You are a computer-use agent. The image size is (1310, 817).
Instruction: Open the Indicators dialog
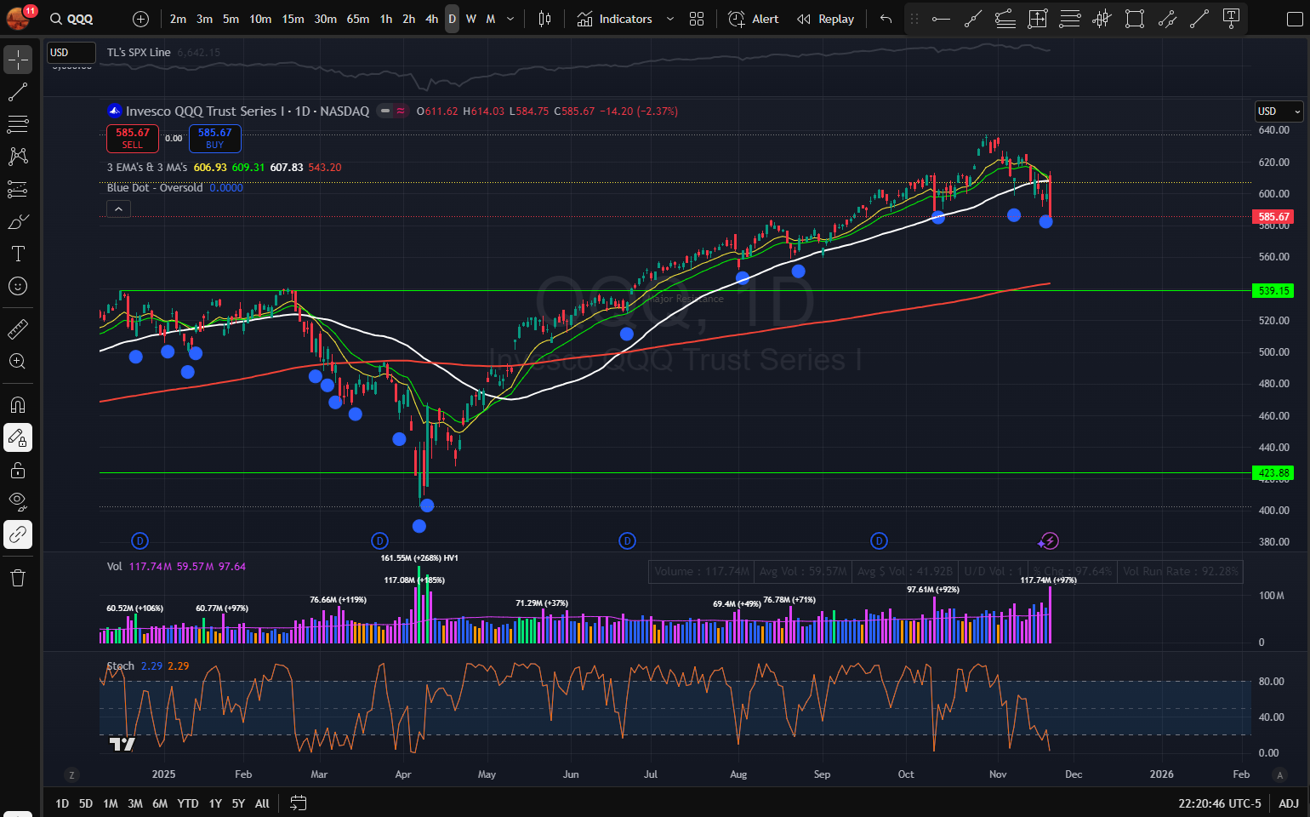pyautogui.click(x=615, y=19)
